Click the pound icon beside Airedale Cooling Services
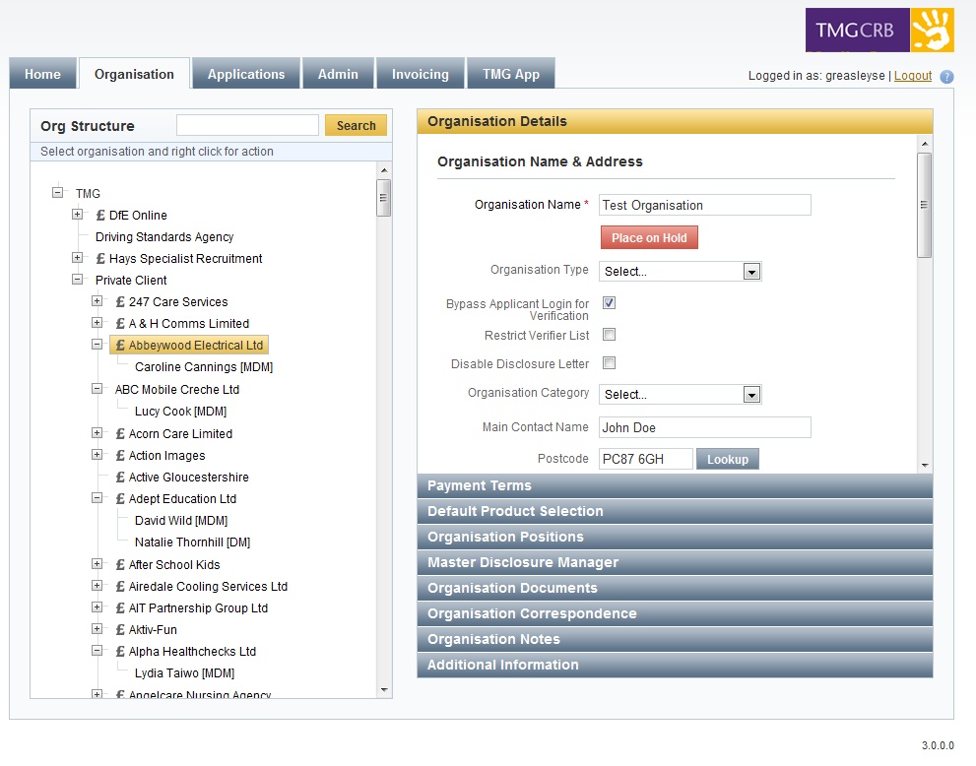 pos(120,586)
